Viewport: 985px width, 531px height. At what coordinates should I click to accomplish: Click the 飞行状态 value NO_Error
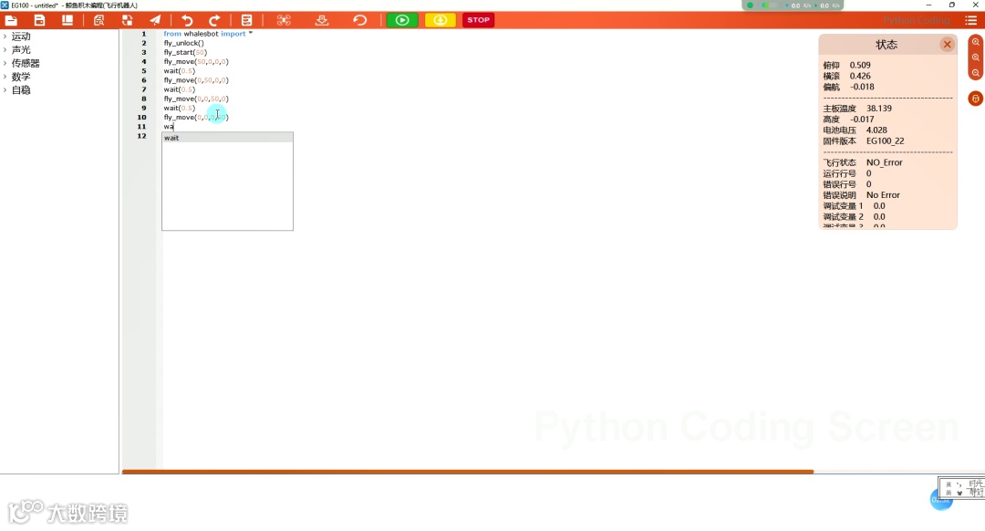tap(885, 162)
